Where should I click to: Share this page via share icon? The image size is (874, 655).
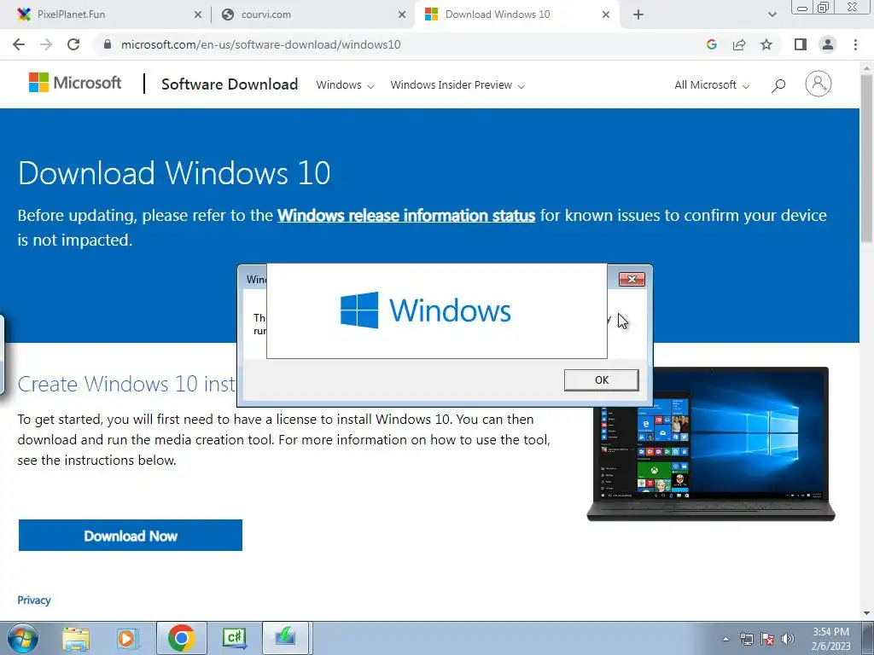739,44
